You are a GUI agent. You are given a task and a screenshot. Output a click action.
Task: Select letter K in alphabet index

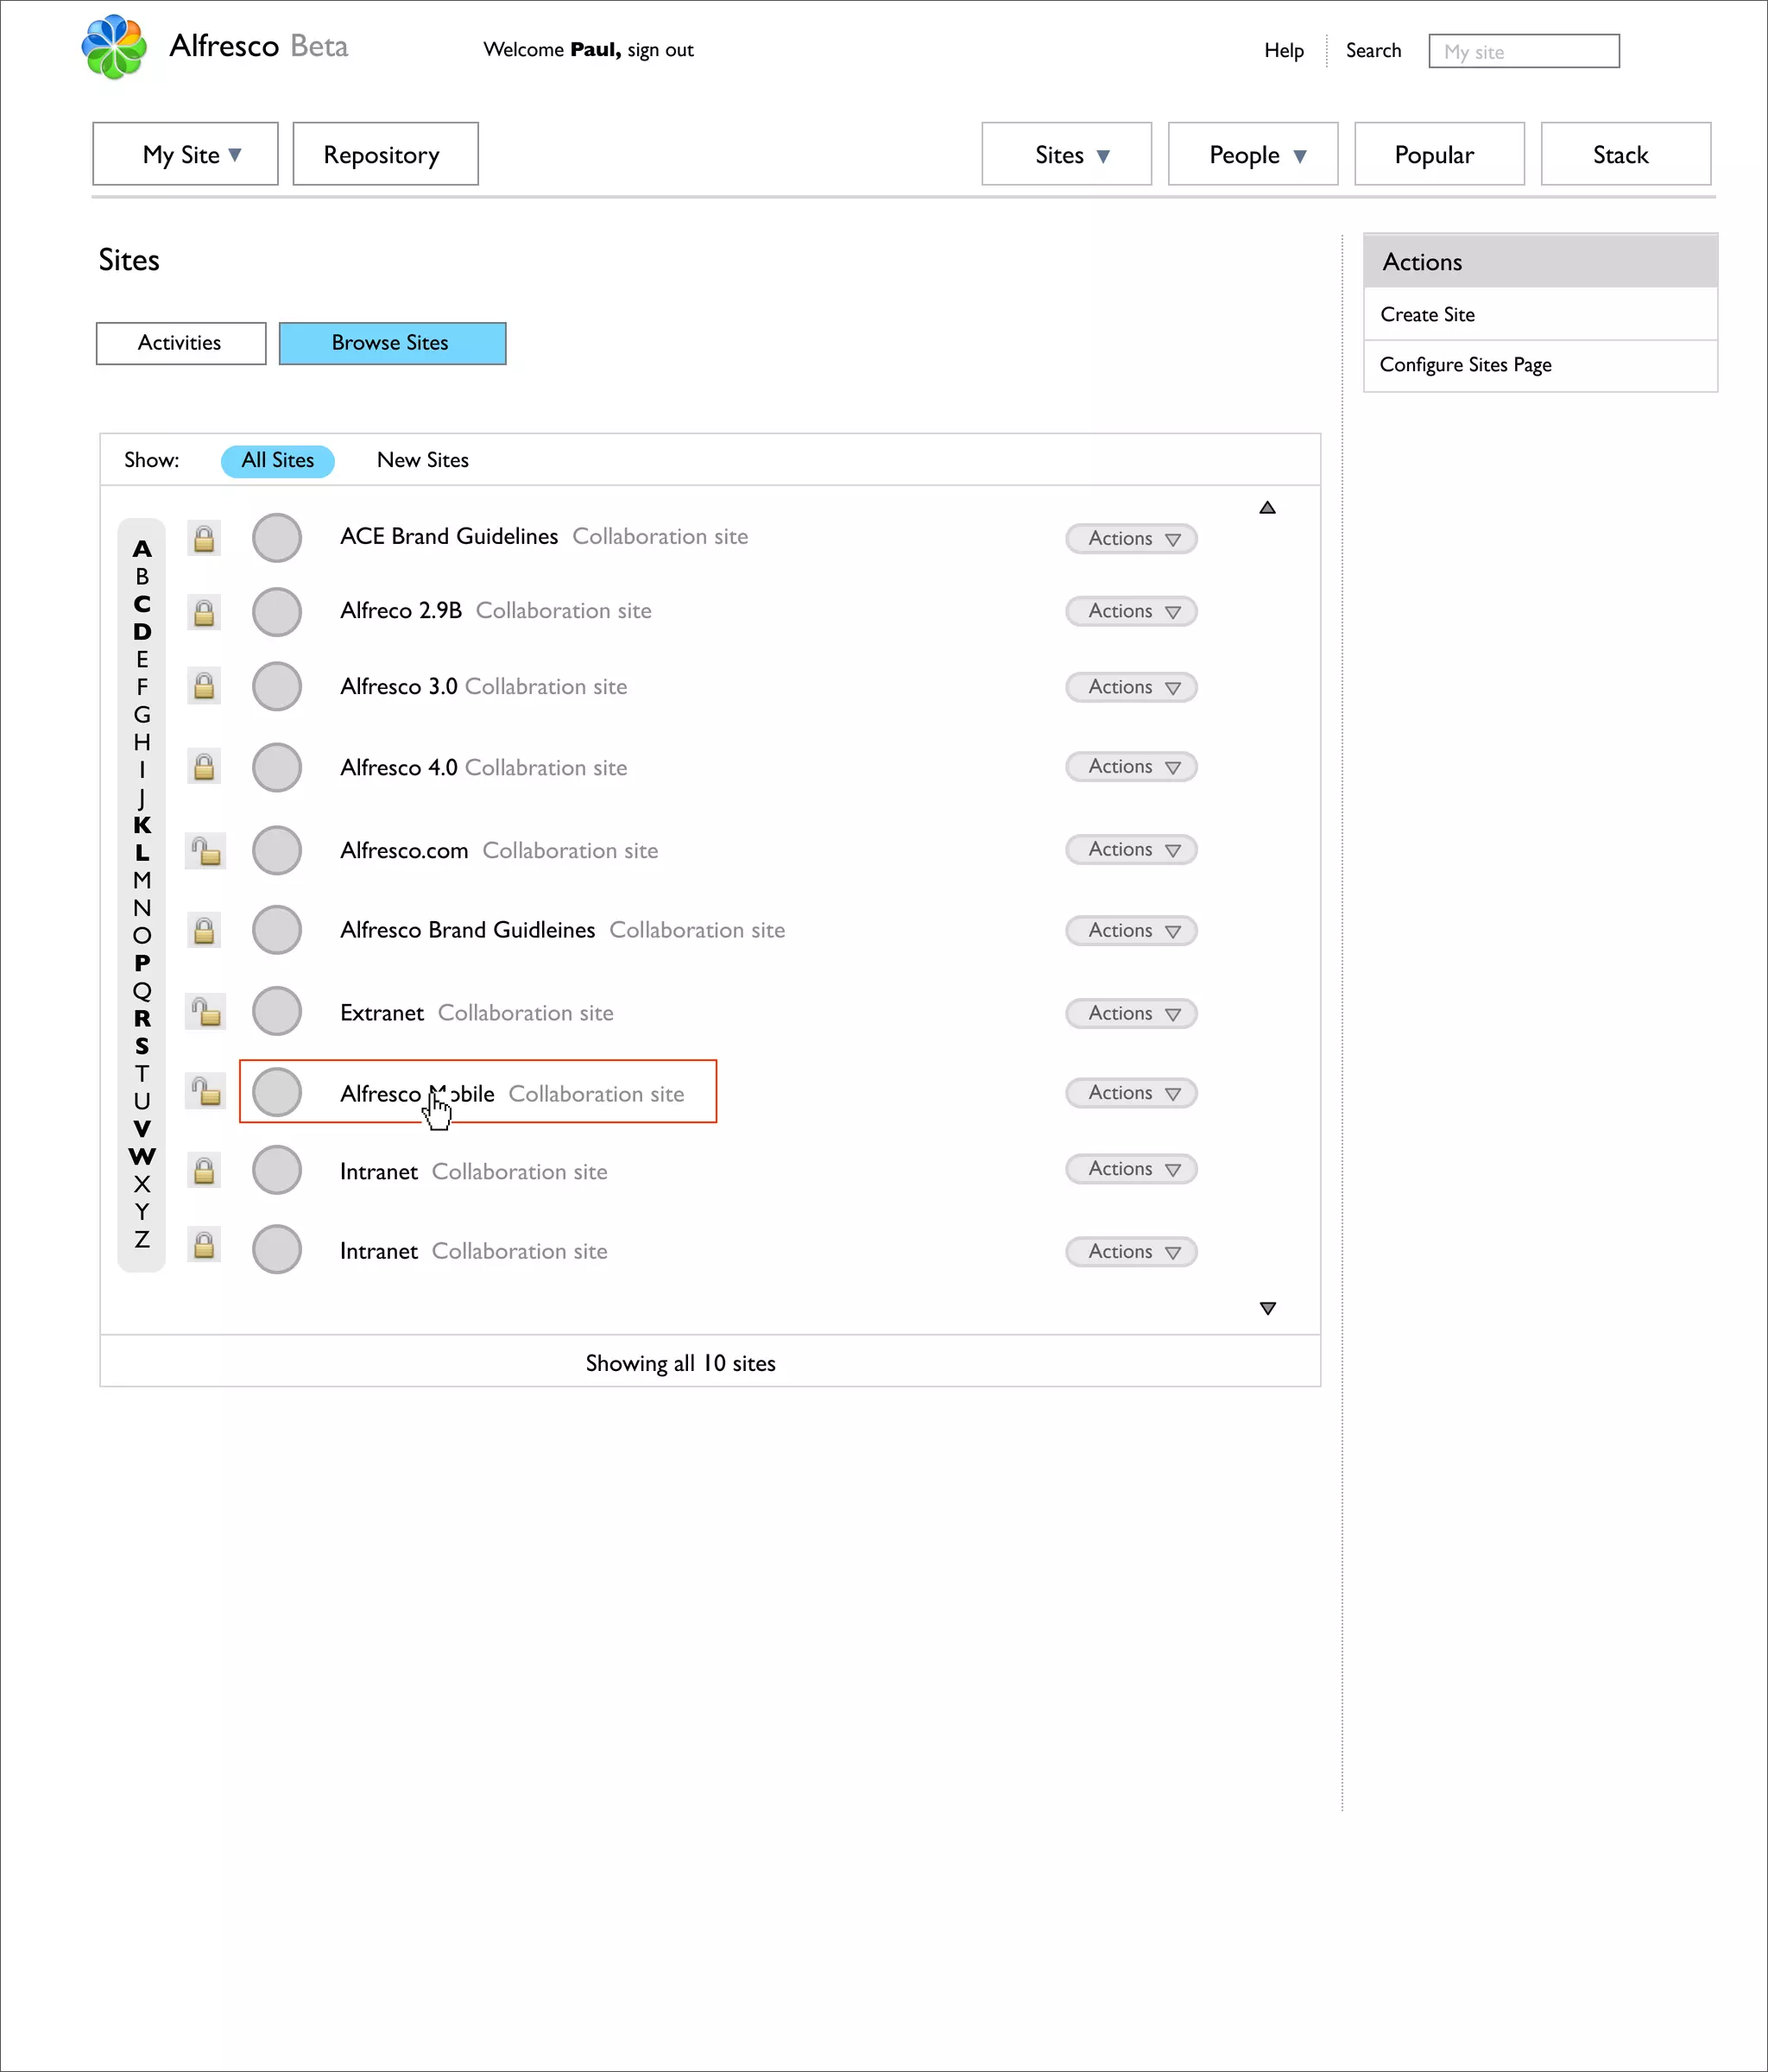(142, 825)
